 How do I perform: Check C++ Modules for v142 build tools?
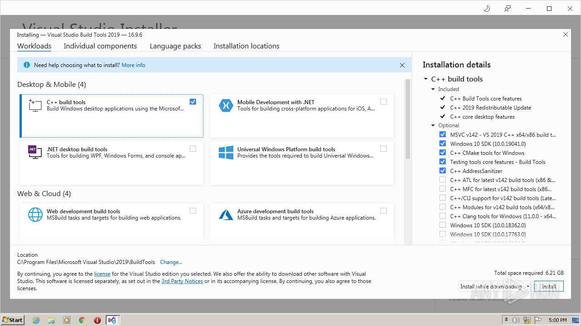(x=443, y=207)
